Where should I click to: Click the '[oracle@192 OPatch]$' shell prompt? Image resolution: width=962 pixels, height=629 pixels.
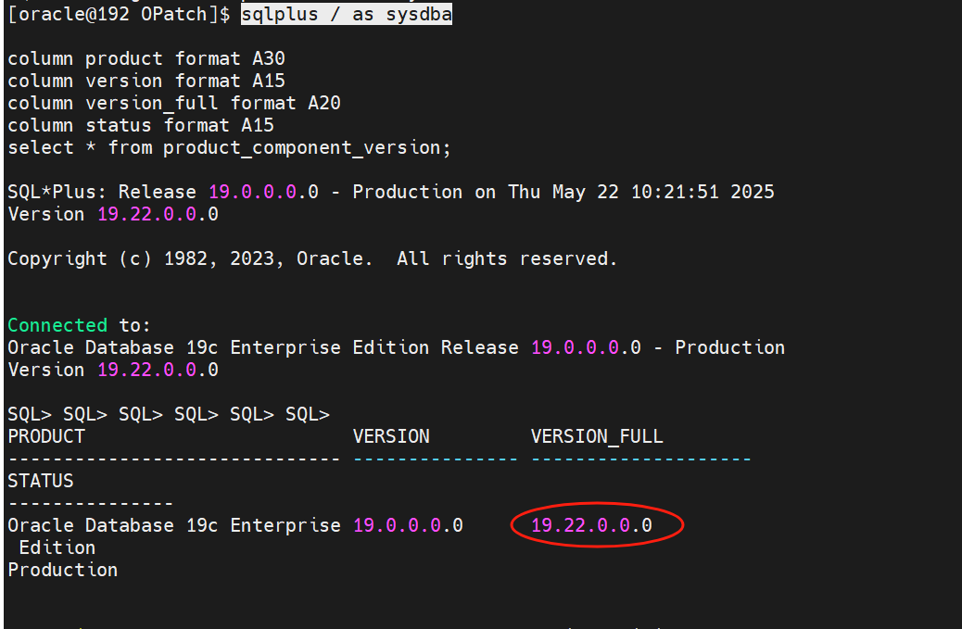point(119,14)
